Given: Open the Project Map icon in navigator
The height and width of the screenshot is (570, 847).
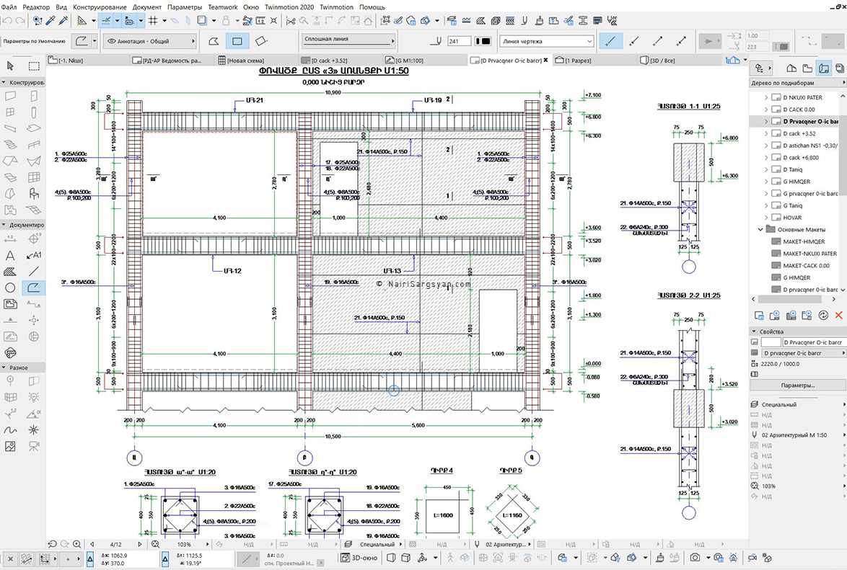Looking at the screenshot, I should [791, 68].
